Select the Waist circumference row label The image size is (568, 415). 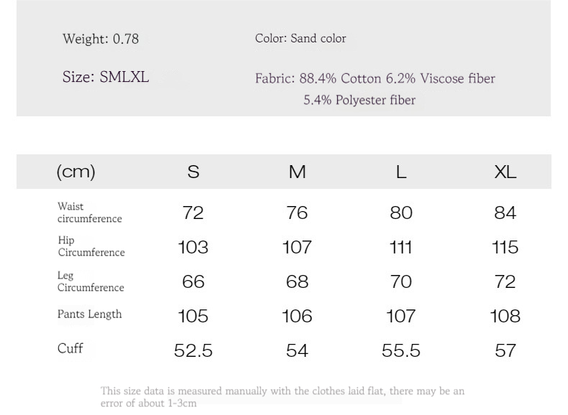(89, 213)
